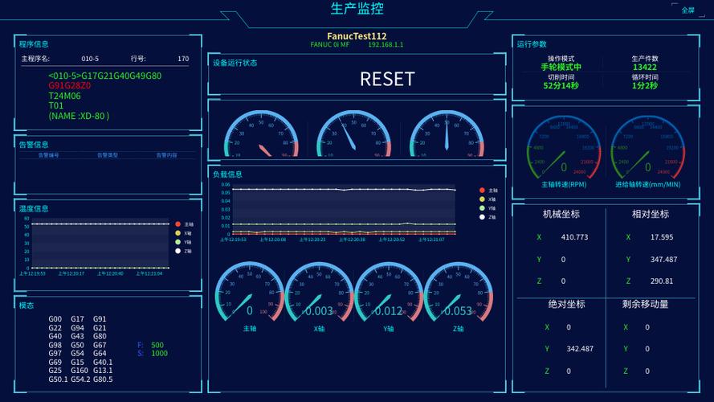Click the Y轴 load gauge showing 0.012
The image size is (714, 402).
pyautogui.click(x=389, y=296)
